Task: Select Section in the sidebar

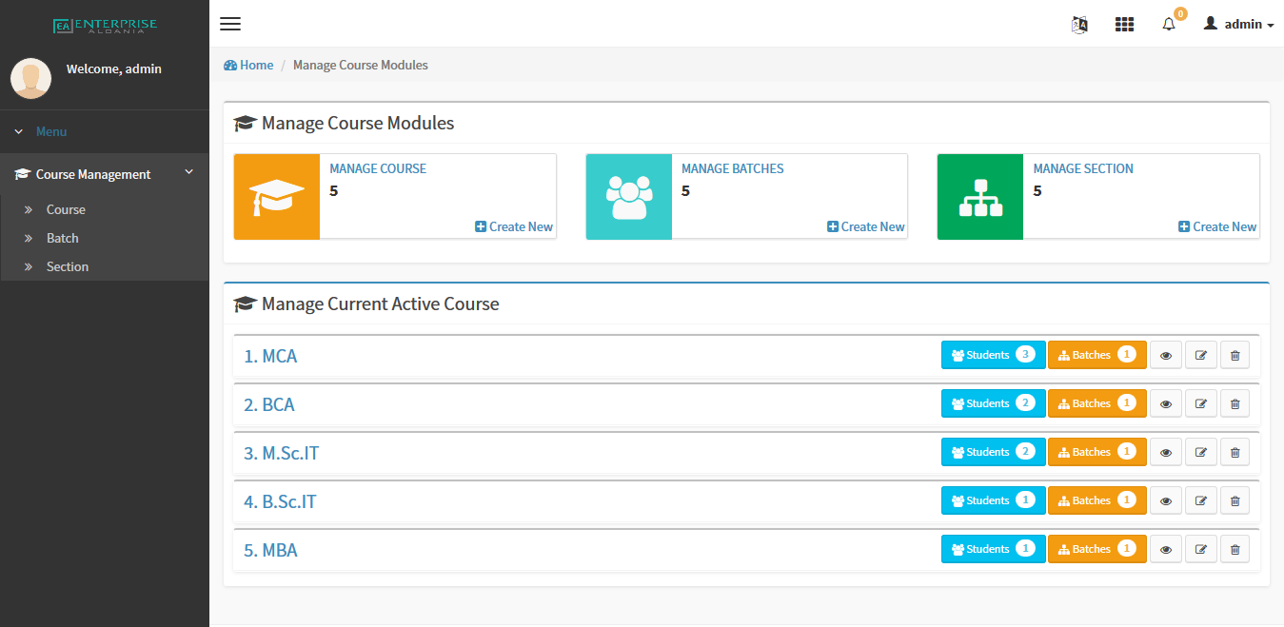Action: (x=68, y=266)
